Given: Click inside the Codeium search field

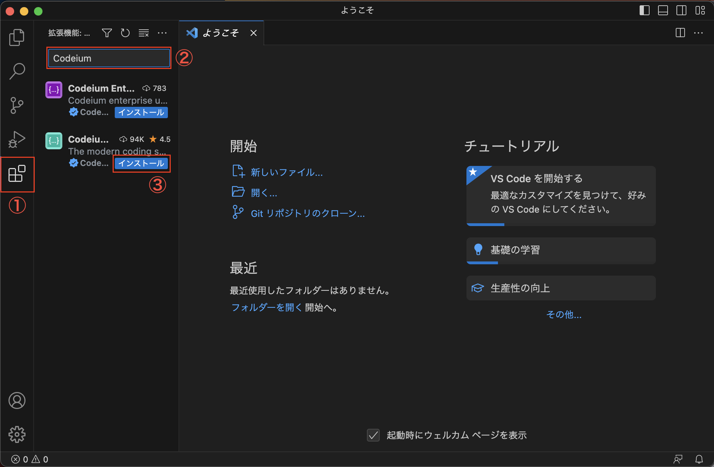Looking at the screenshot, I should (x=108, y=58).
